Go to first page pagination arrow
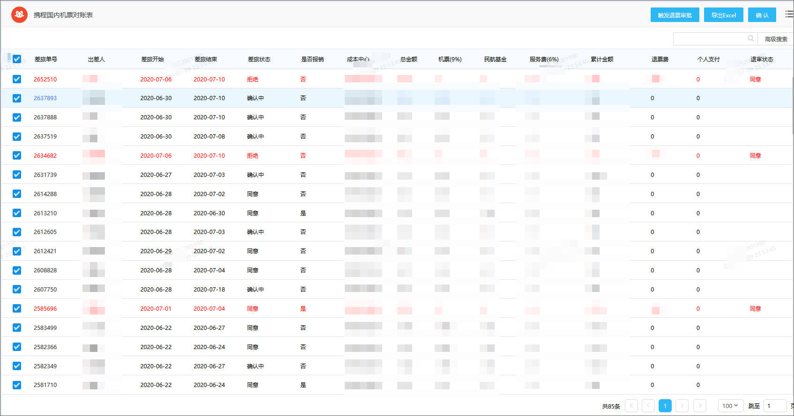794x416 pixels. click(x=631, y=406)
